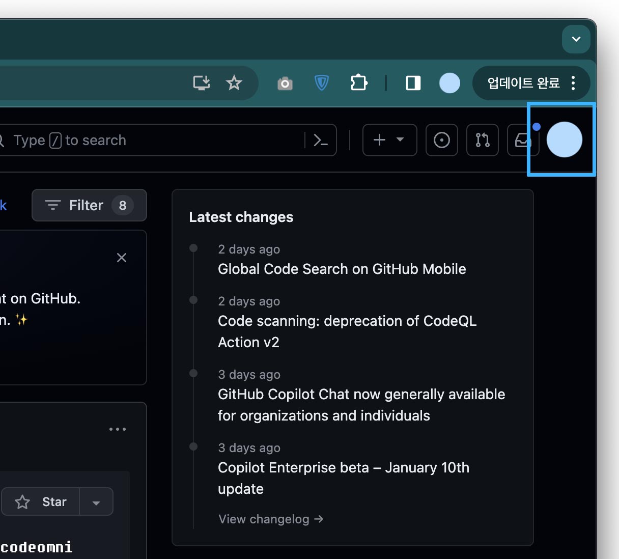Open the Chrome profile avatar
619x559 pixels.
click(449, 82)
